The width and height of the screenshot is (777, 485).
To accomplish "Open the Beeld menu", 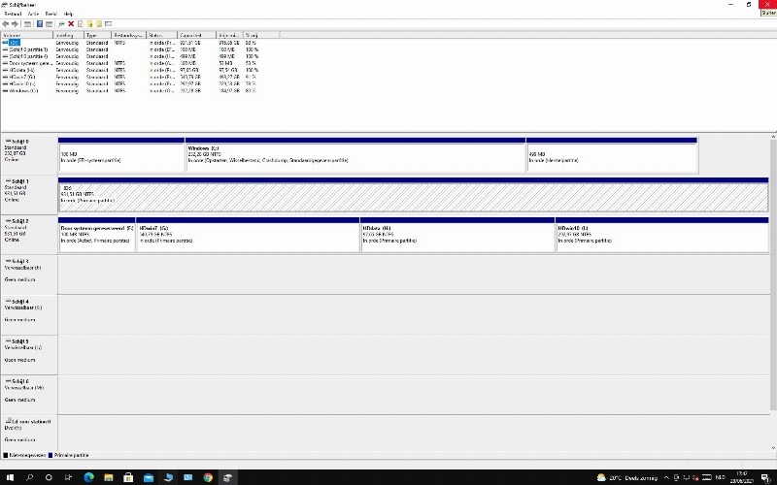I will (51, 14).
